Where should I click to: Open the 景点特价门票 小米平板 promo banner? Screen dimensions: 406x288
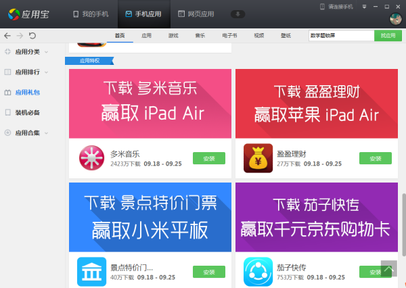click(x=150, y=217)
